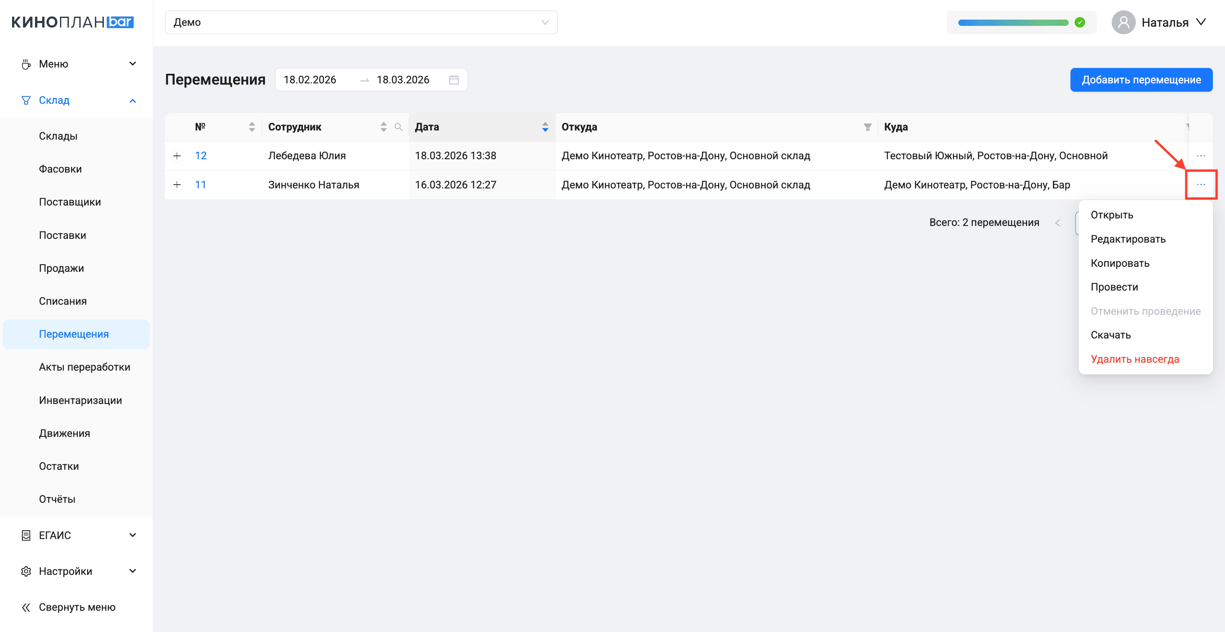This screenshot has width=1225, height=632.
Task: Click the blue-green progress bar
Action: (x=1013, y=23)
